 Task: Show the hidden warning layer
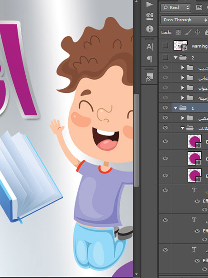pos(165,45)
